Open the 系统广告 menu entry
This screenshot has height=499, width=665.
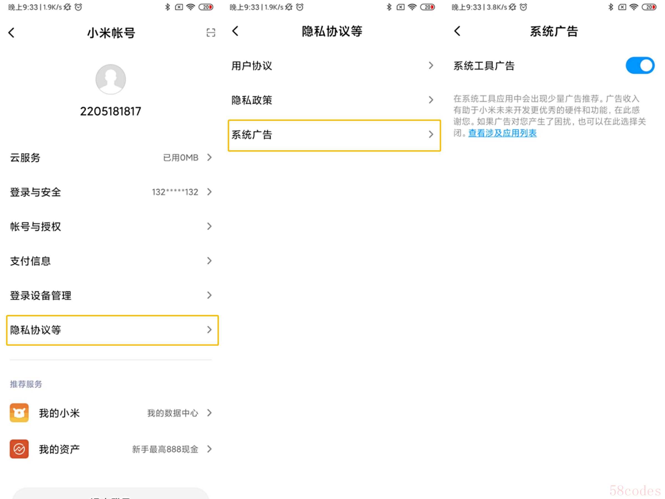334,135
